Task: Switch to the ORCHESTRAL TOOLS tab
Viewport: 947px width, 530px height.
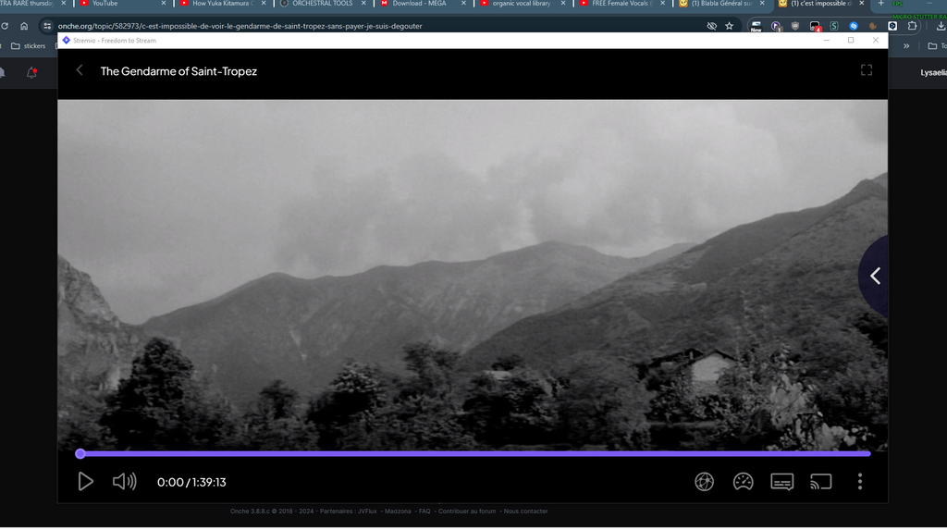Action: (323, 4)
